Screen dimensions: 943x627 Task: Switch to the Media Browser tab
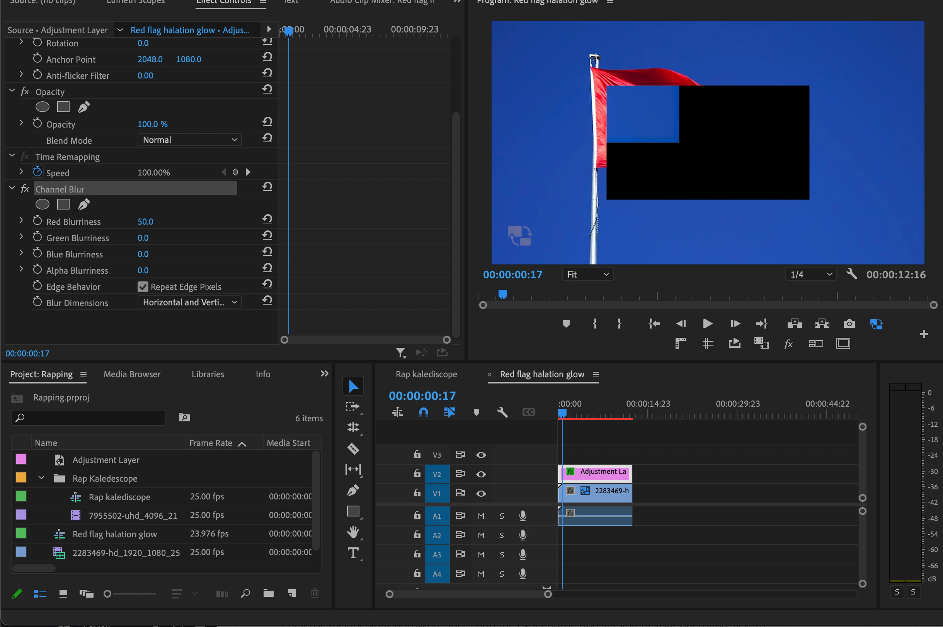click(x=132, y=374)
